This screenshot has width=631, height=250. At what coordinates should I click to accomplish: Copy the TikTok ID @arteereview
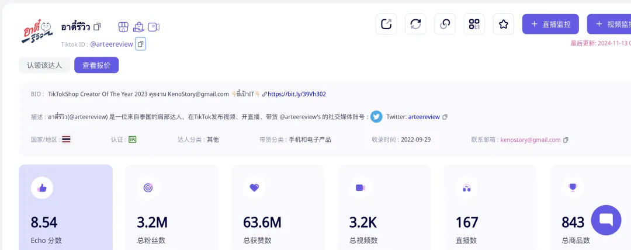[x=140, y=44]
